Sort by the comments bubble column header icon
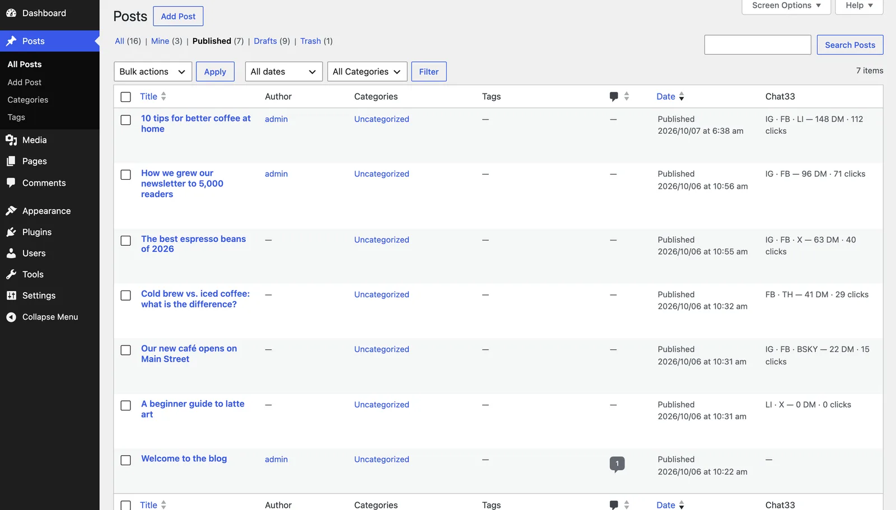Viewport: 896px width, 510px height. pos(614,96)
